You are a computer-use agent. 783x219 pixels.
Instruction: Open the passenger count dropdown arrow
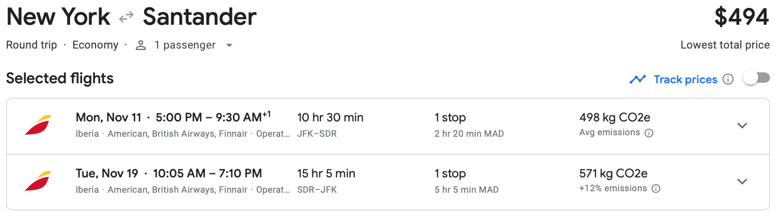229,46
